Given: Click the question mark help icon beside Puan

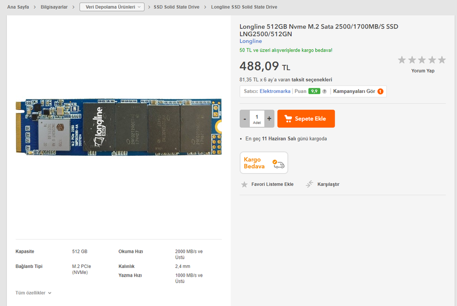Looking at the screenshot, I should 324,91.
